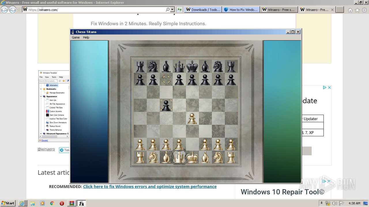Open Action Center flag in tray

(x=342, y=203)
